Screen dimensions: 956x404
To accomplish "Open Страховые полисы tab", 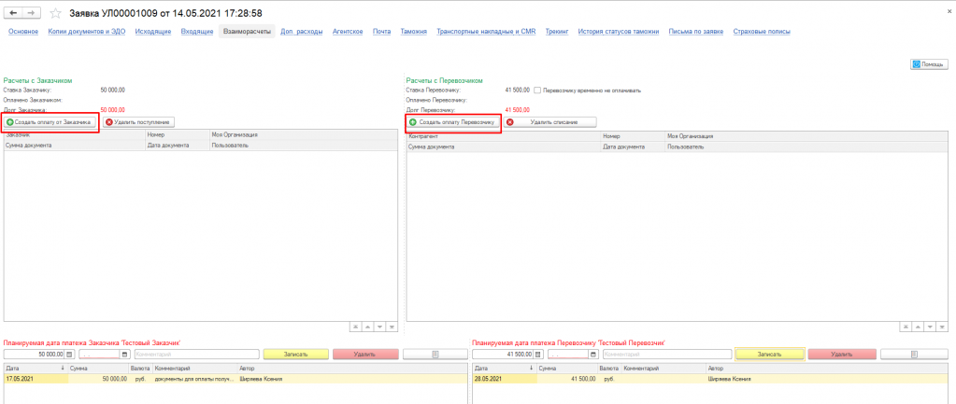I will coord(762,31).
